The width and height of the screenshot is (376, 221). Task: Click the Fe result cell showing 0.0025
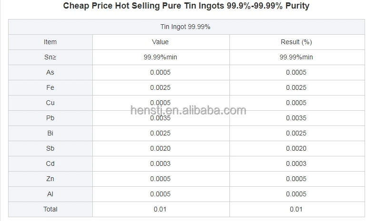(x=296, y=87)
